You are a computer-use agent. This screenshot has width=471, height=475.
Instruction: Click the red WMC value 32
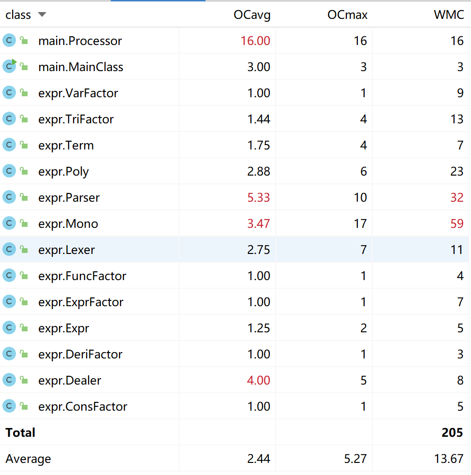pyautogui.click(x=457, y=197)
